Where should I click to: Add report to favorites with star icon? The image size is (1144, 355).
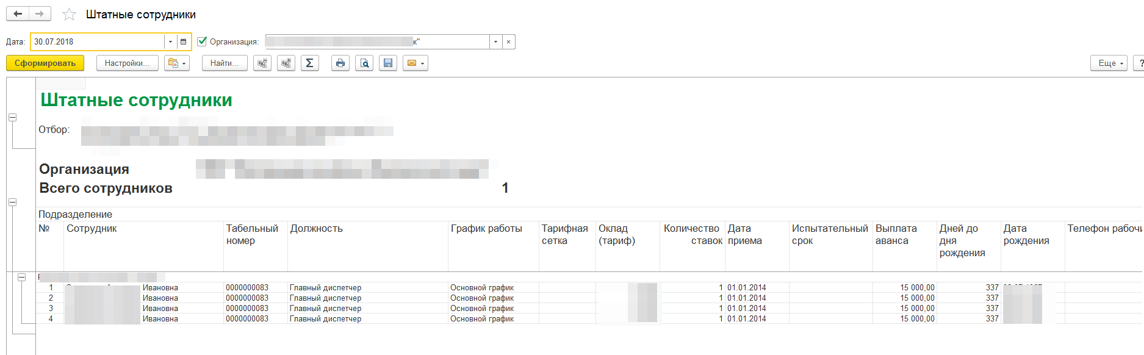[x=69, y=15]
